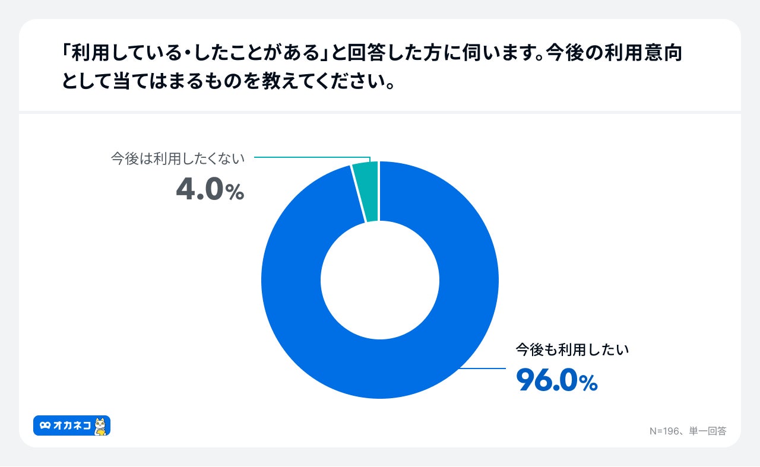Select the teal 4.0% donut segment
760x467 pixels.
coord(367,191)
